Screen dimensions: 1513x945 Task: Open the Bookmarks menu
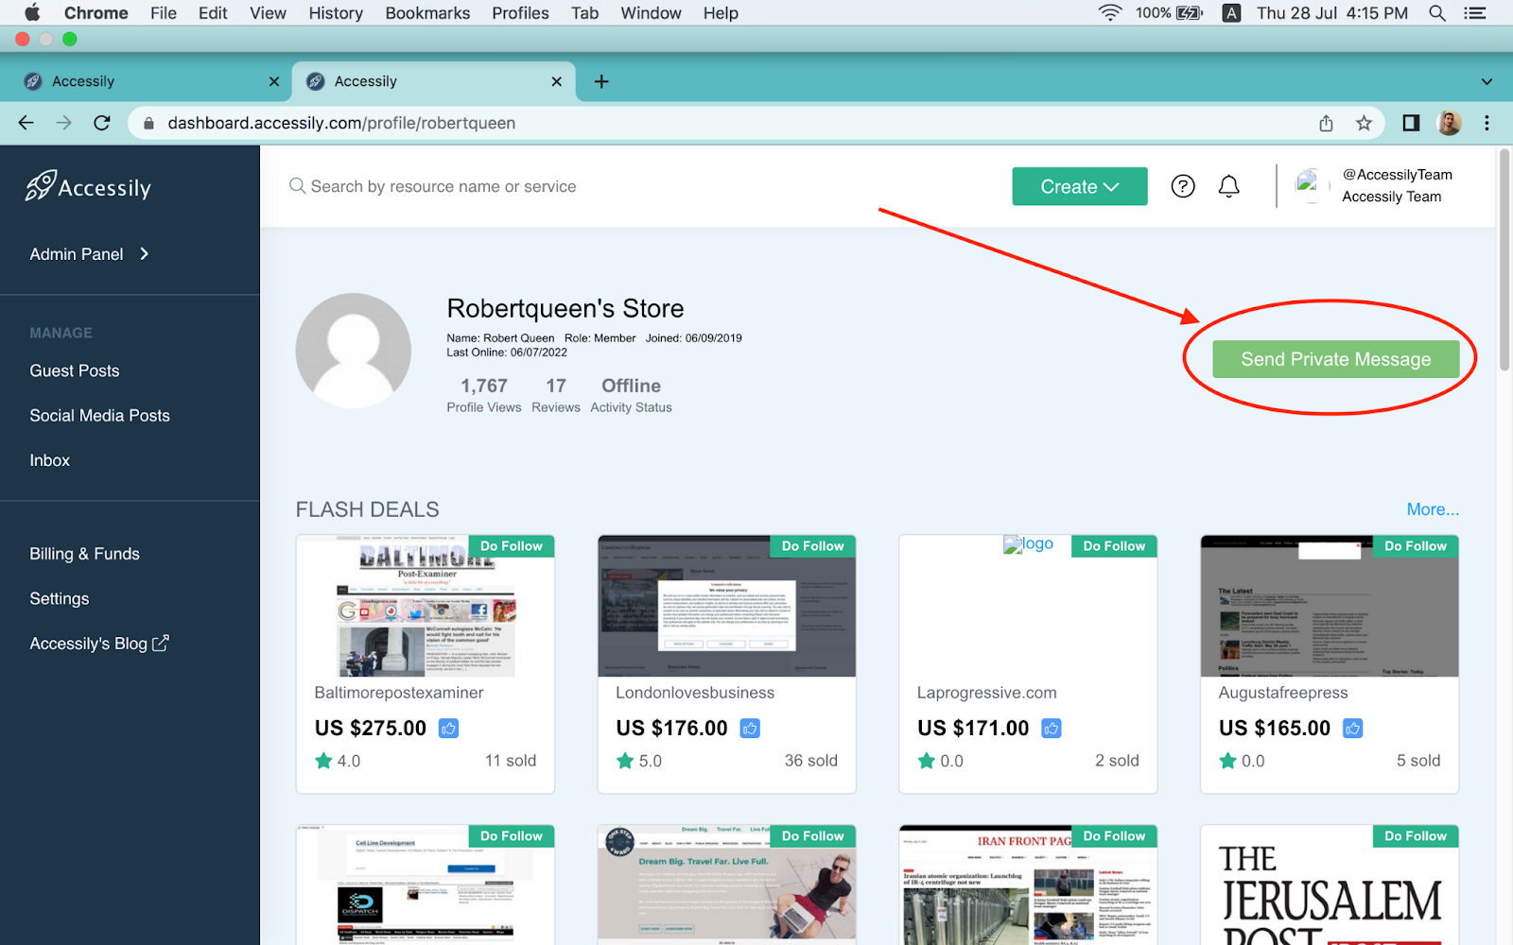pos(427,13)
